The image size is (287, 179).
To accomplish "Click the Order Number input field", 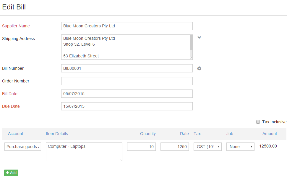I will [127, 81].
